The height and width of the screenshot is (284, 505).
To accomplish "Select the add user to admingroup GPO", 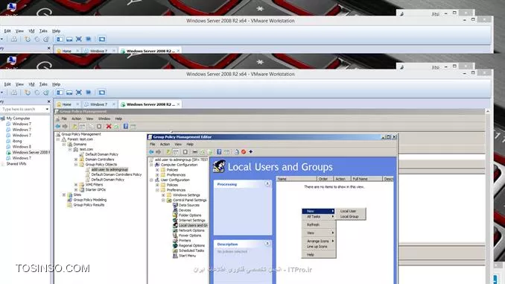I will (109, 169).
